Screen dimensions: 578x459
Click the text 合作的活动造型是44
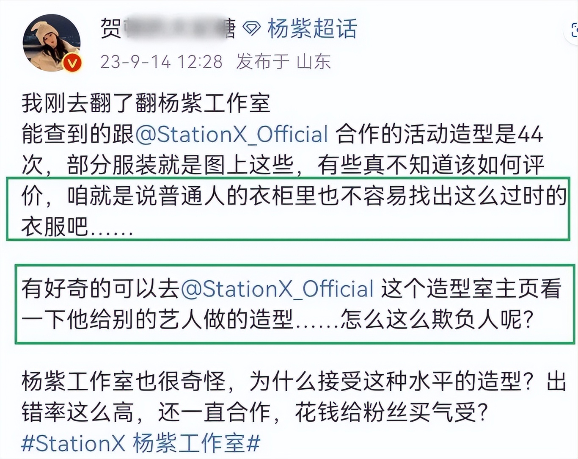pos(439,134)
